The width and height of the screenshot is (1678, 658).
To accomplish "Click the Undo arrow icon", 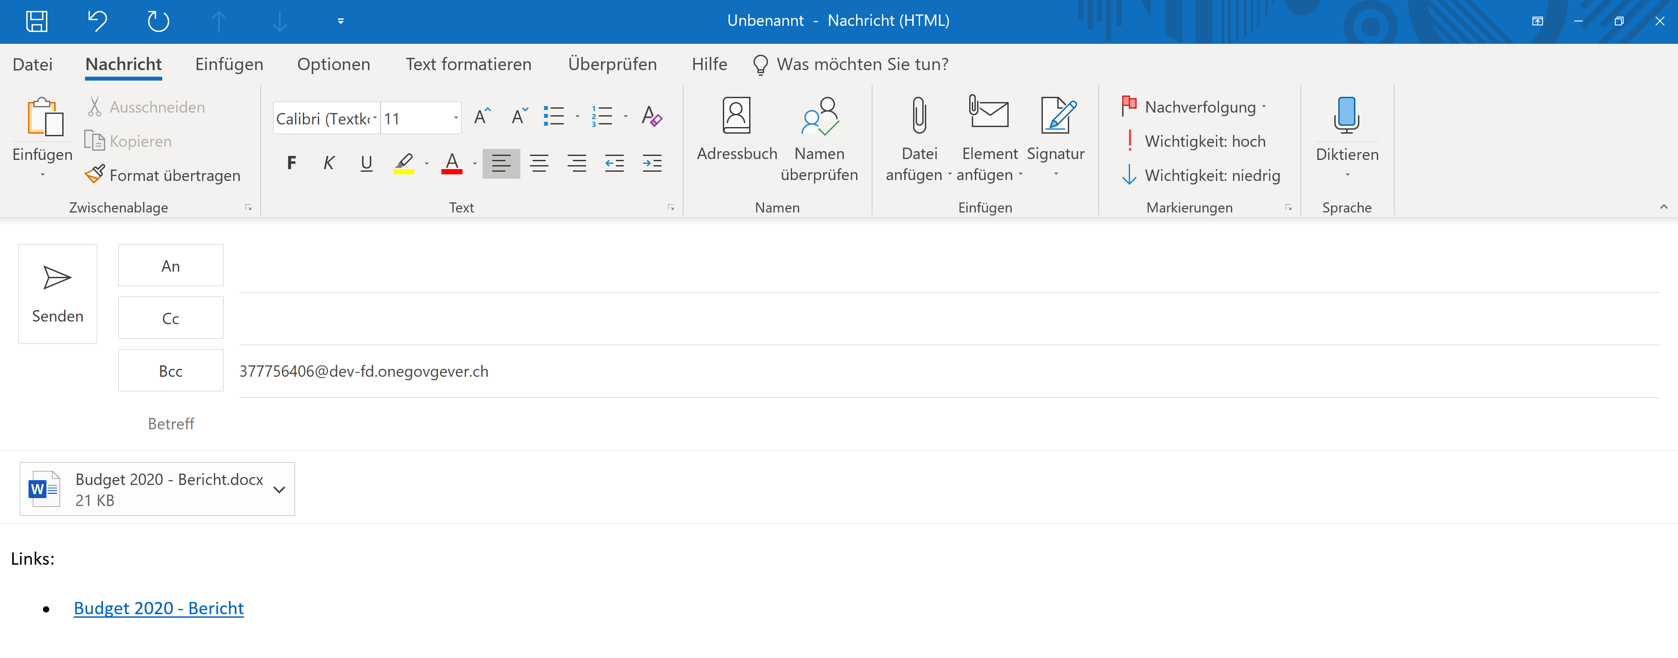I will coord(97,21).
